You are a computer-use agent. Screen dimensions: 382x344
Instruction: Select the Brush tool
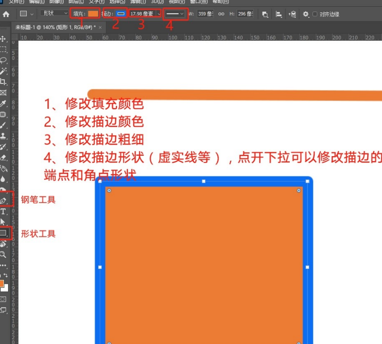(3, 125)
